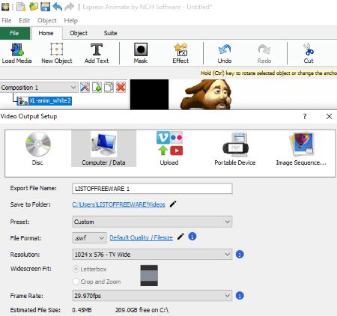Open the File Format .swf dropdown
Screen dimensions: 337x316
pyautogui.click(x=89, y=238)
